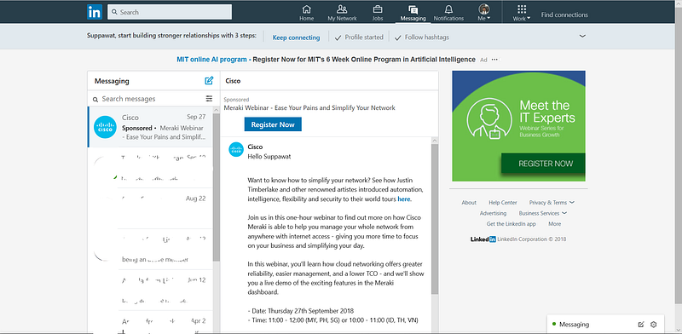Image resolution: width=682 pixels, height=334 pixels.
Task: Click the Cisco conversation header title
Action: 233,81
